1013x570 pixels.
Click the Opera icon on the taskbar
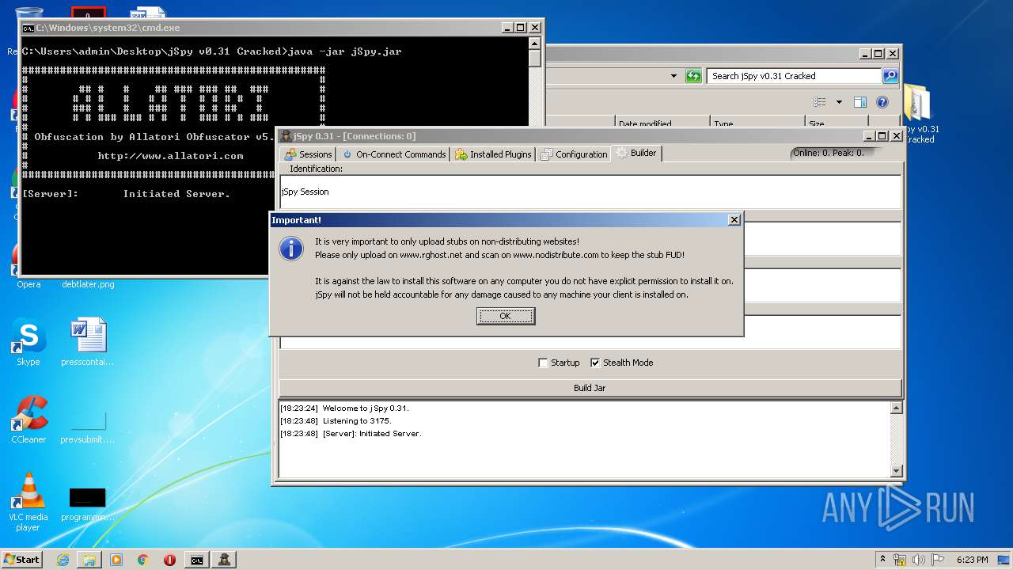[169, 560]
